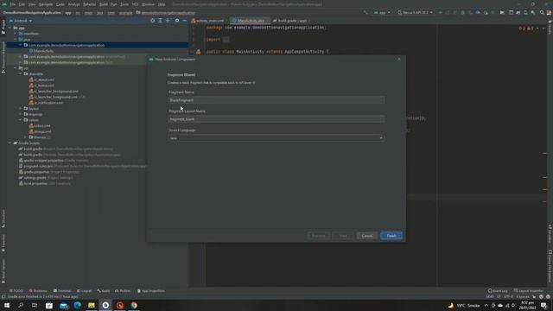
Task: Collapse Gradle Scripts in the project tree
Action: point(10,143)
